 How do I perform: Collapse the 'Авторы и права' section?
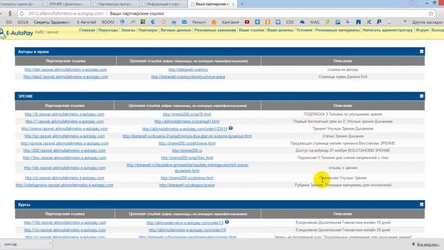point(422,51)
